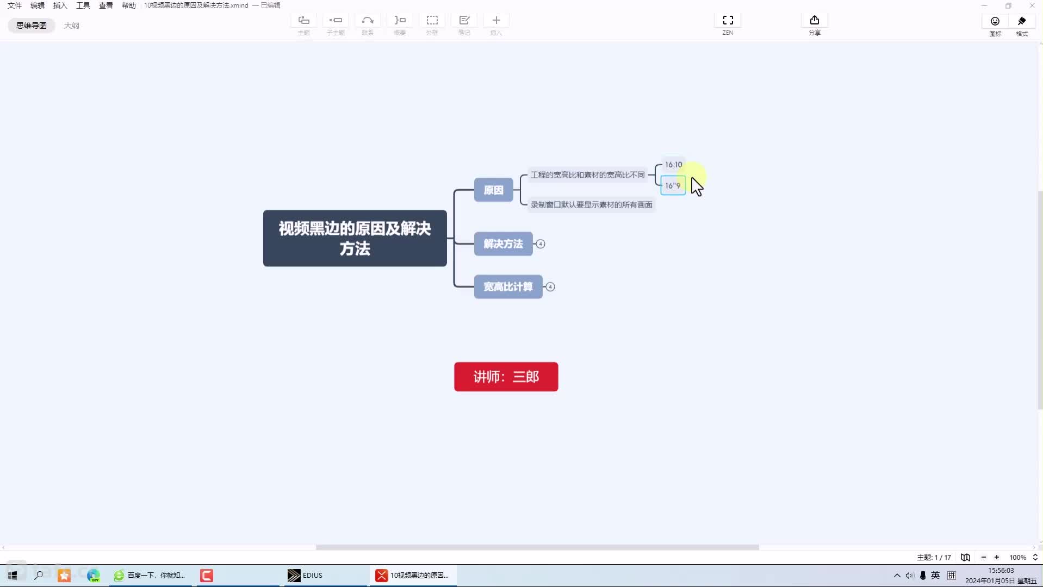Screen dimensions: 1043x587
Task: Switch to the 思维导图 mind map view
Action: coord(32,26)
